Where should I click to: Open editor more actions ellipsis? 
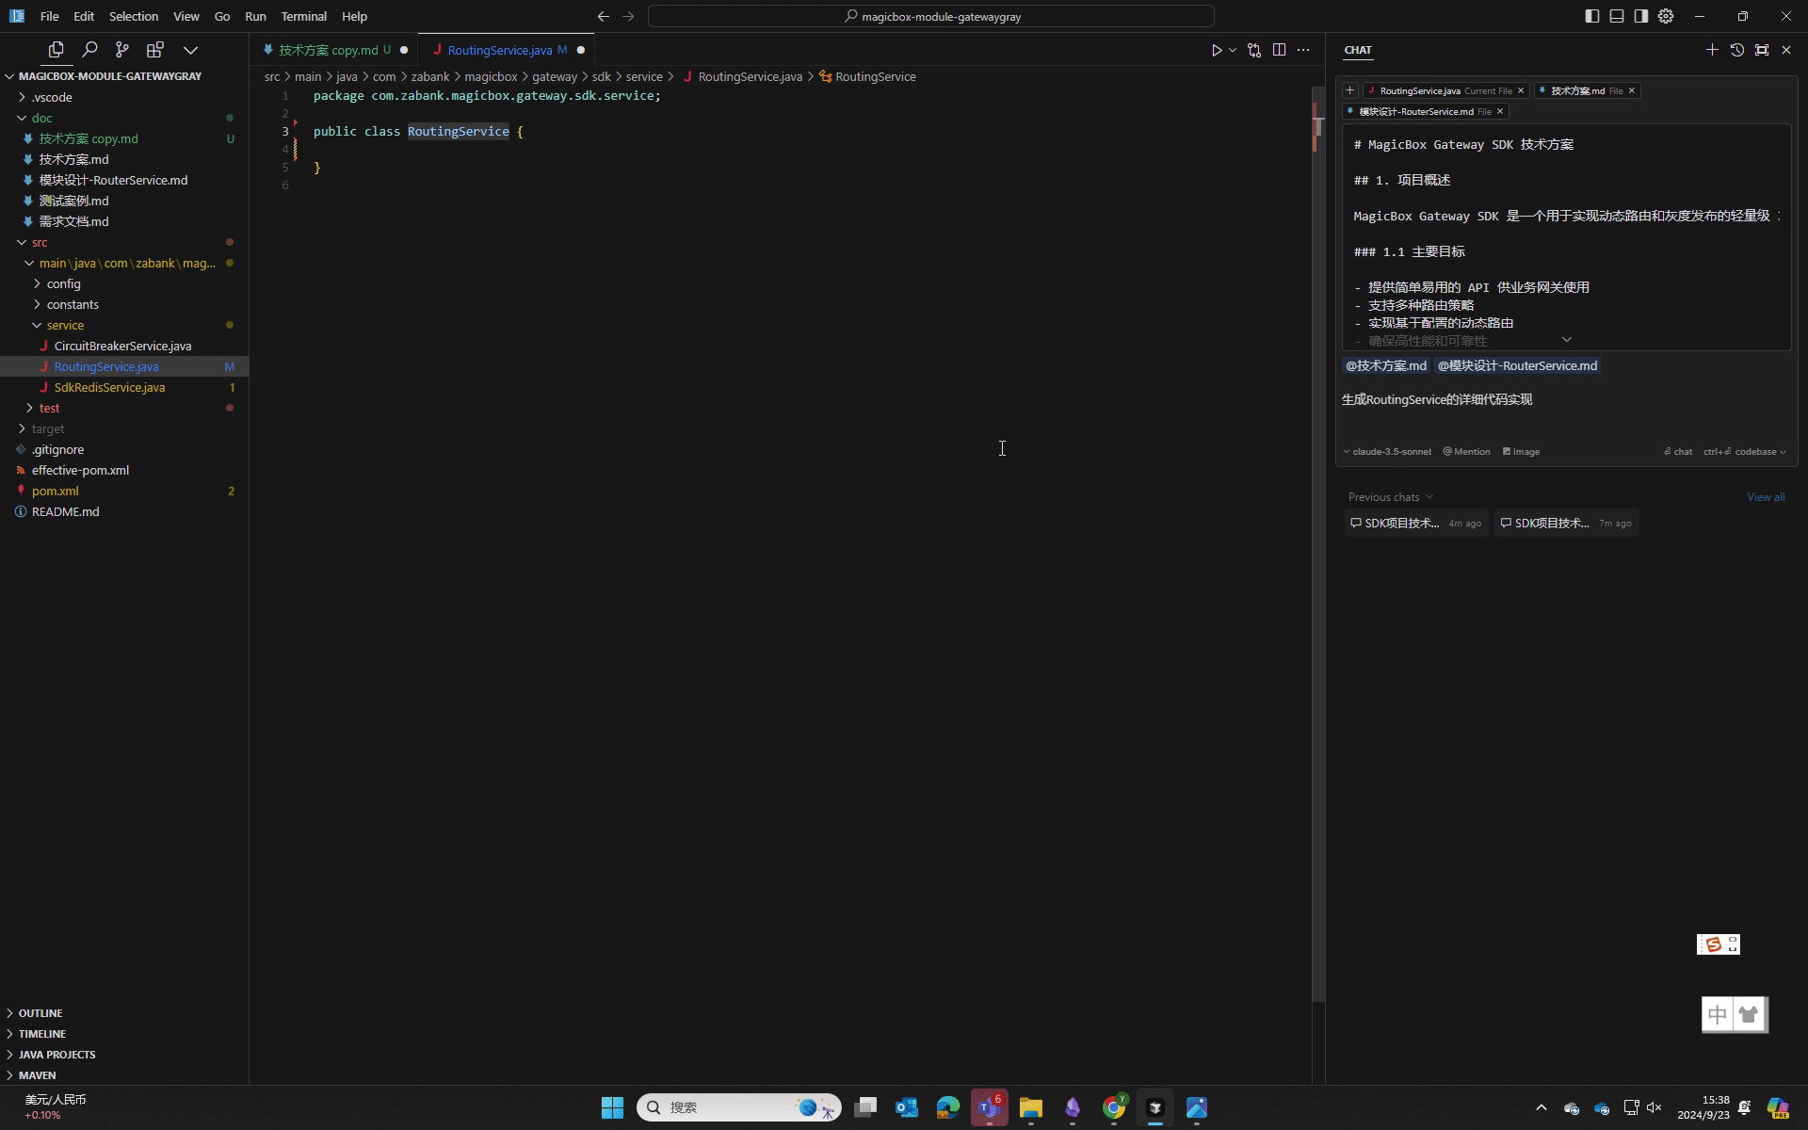(x=1303, y=50)
